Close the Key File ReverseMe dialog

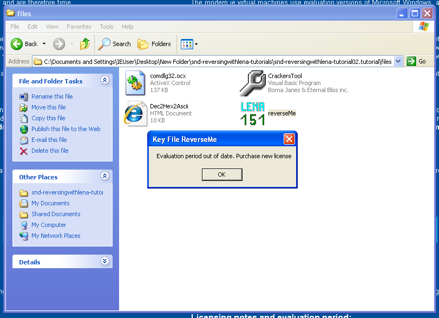pos(289,139)
